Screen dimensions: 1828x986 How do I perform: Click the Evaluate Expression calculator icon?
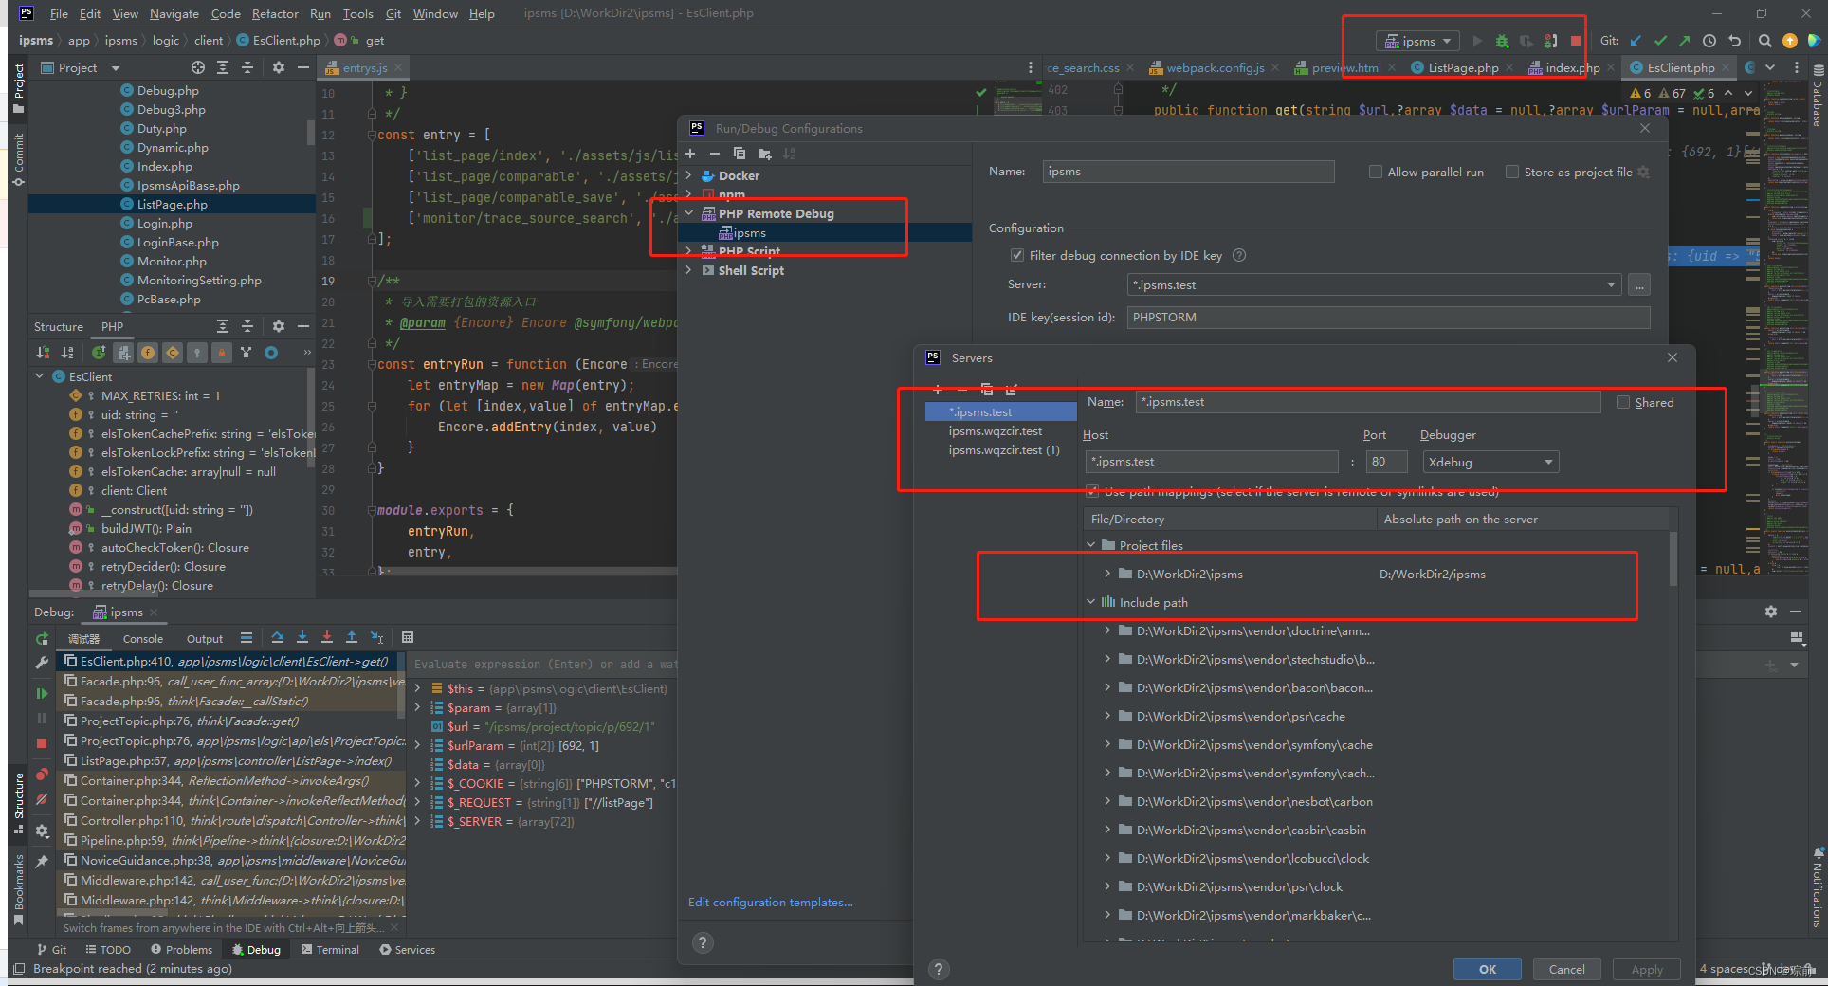point(408,638)
